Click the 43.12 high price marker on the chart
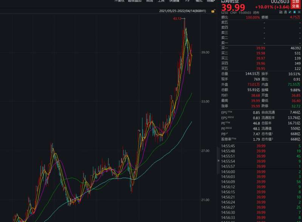302x222 pixels. click(x=177, y=19)
